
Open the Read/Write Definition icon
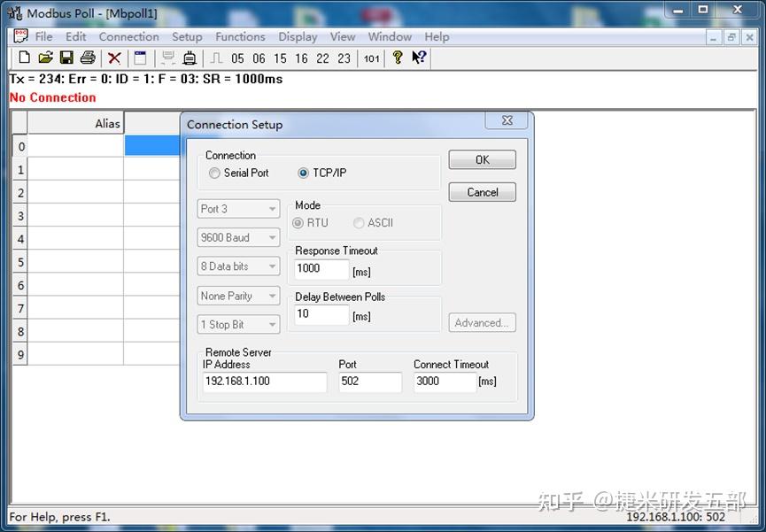[x=140, y=58]
